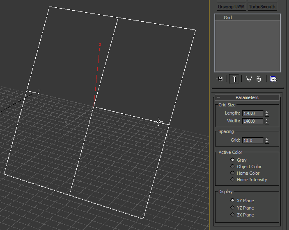Click the Length spinner arrows
The image size is (289, 230).
tap(267, 113)
